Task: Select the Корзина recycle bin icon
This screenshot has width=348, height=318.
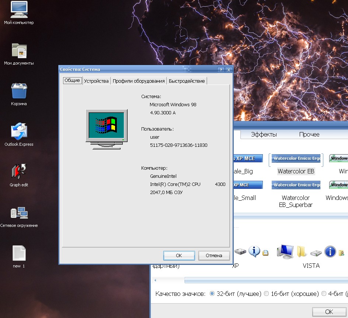Action: [19, 91]
